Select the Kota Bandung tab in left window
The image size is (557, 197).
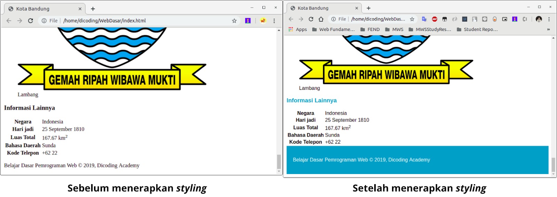click(42, 9)
